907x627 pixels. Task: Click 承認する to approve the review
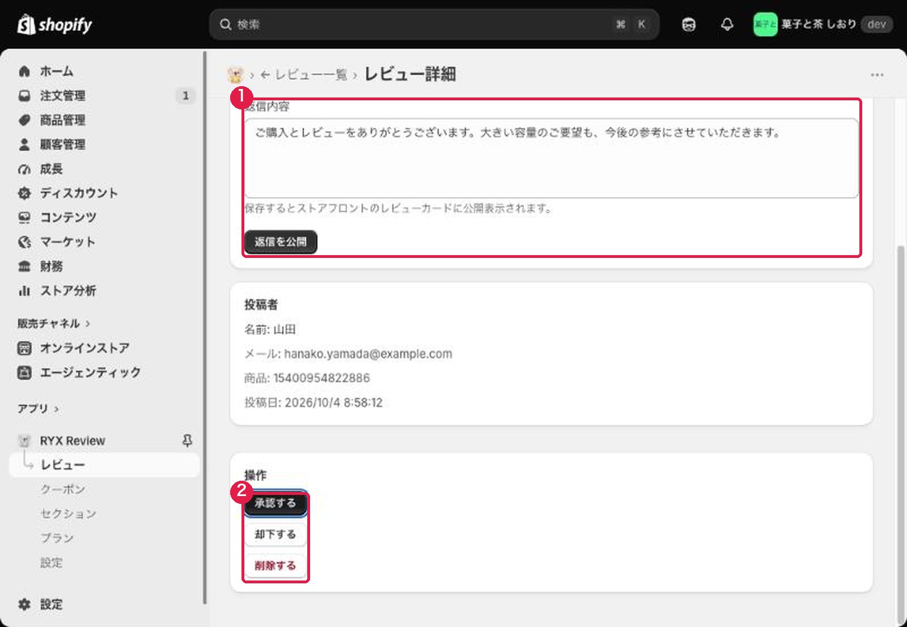click(276, 503)
